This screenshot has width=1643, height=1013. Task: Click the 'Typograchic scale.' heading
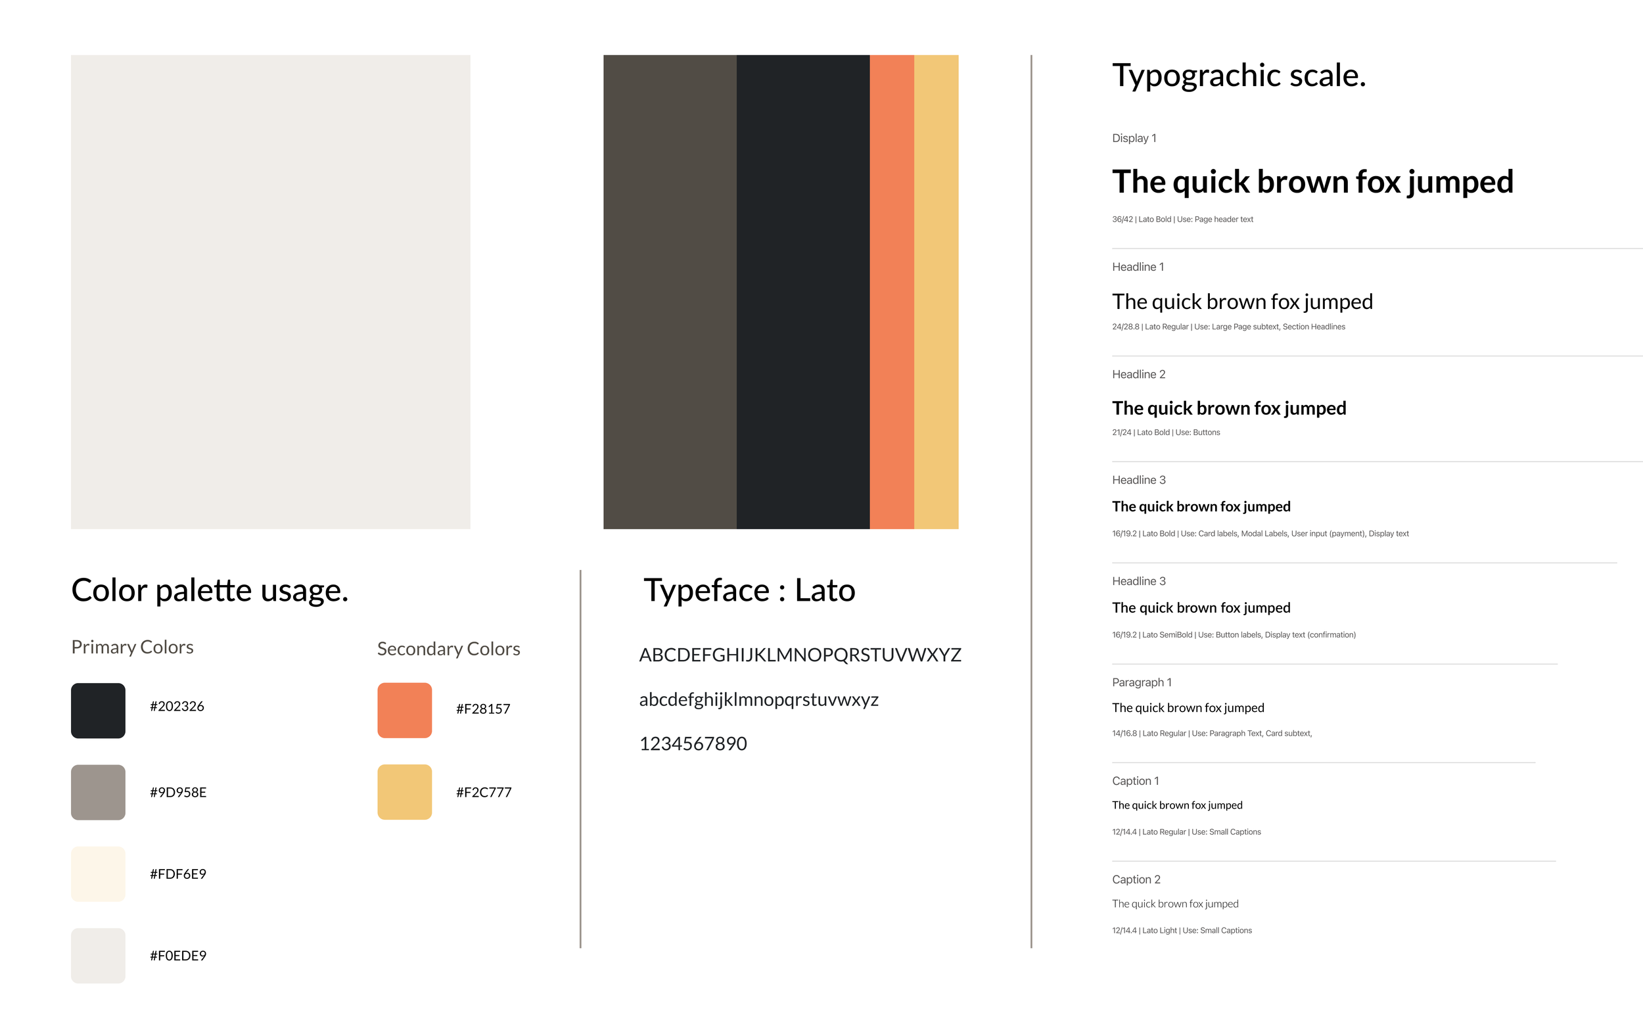click(x=1238, y=76)
